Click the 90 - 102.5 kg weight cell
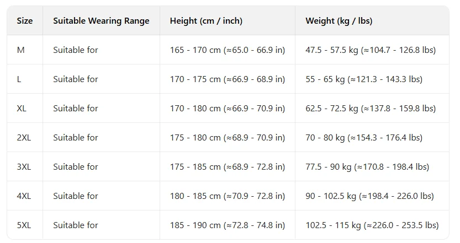 coord(369,196)
